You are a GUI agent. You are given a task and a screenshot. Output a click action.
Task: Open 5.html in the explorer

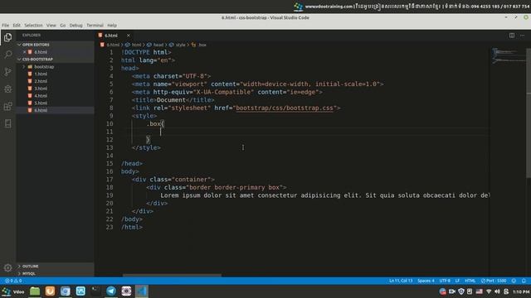point(55,103)
